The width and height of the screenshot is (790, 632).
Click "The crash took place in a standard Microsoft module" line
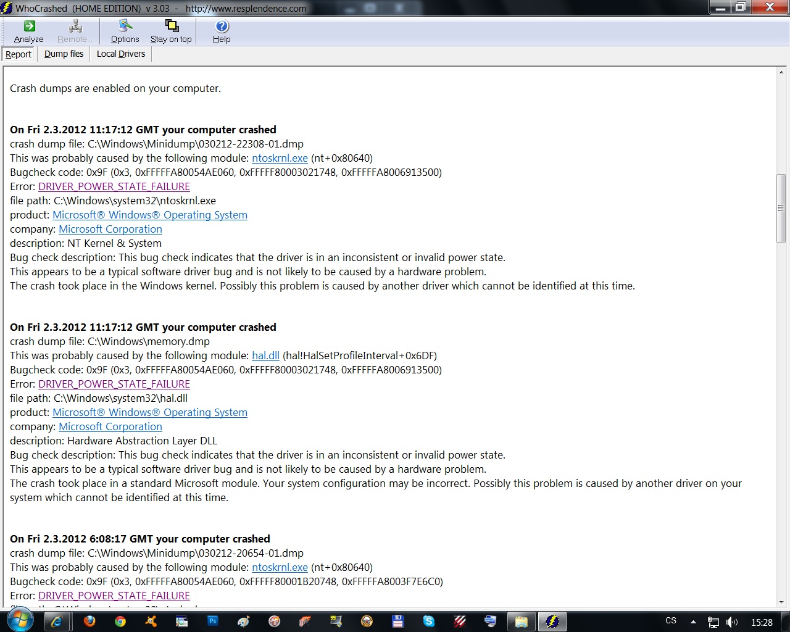coord(376,491)
